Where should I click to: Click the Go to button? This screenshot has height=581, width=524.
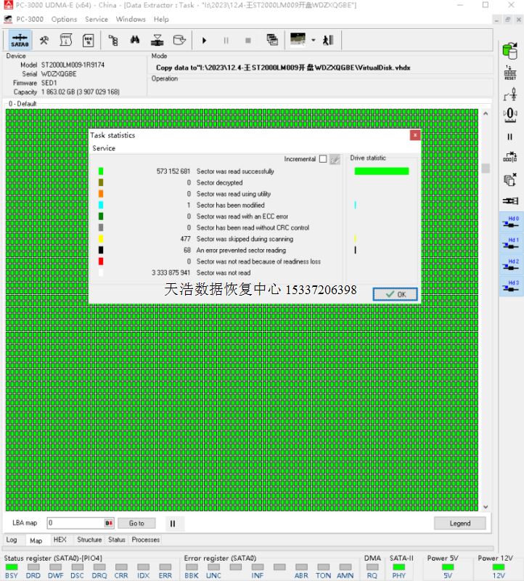pyautogui.click(x=136, y=523)
